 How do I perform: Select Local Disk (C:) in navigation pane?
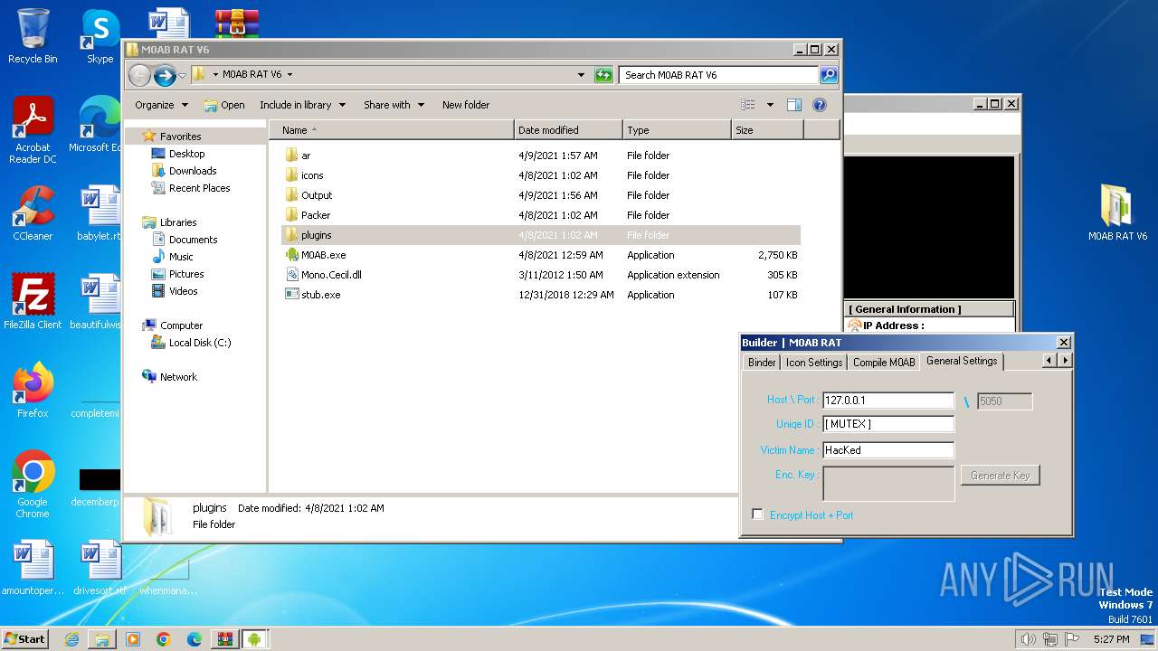[200, 343]
